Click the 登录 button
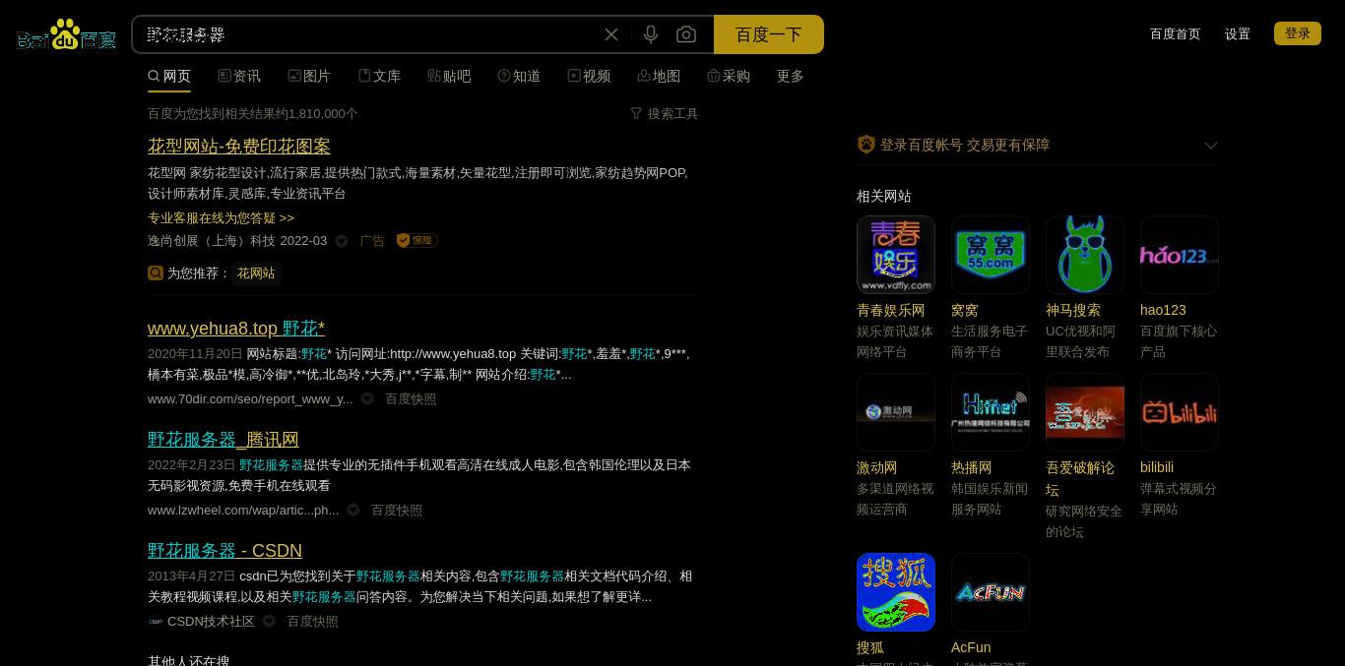Screen dimensions: 1345x666 1298,33
